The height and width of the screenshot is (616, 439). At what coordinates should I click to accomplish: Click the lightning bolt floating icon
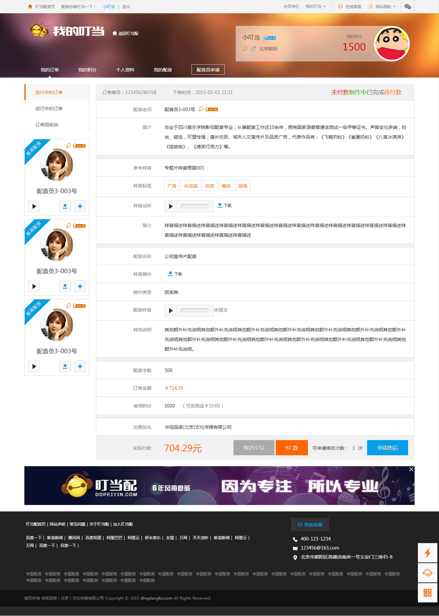point(428,553)
